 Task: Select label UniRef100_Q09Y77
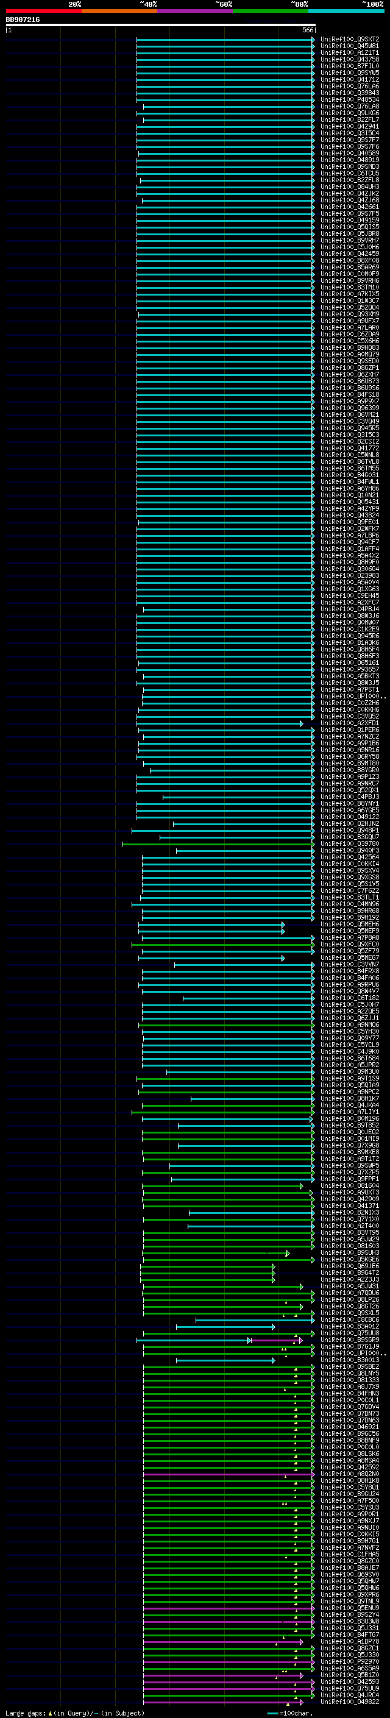click(x=350, y=1038)
